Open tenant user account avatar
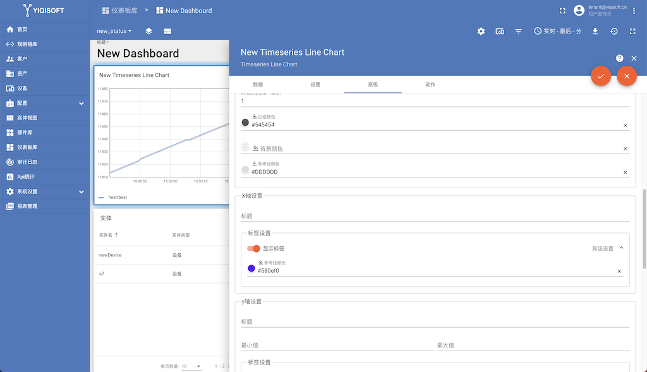 (x=579, y=11)
